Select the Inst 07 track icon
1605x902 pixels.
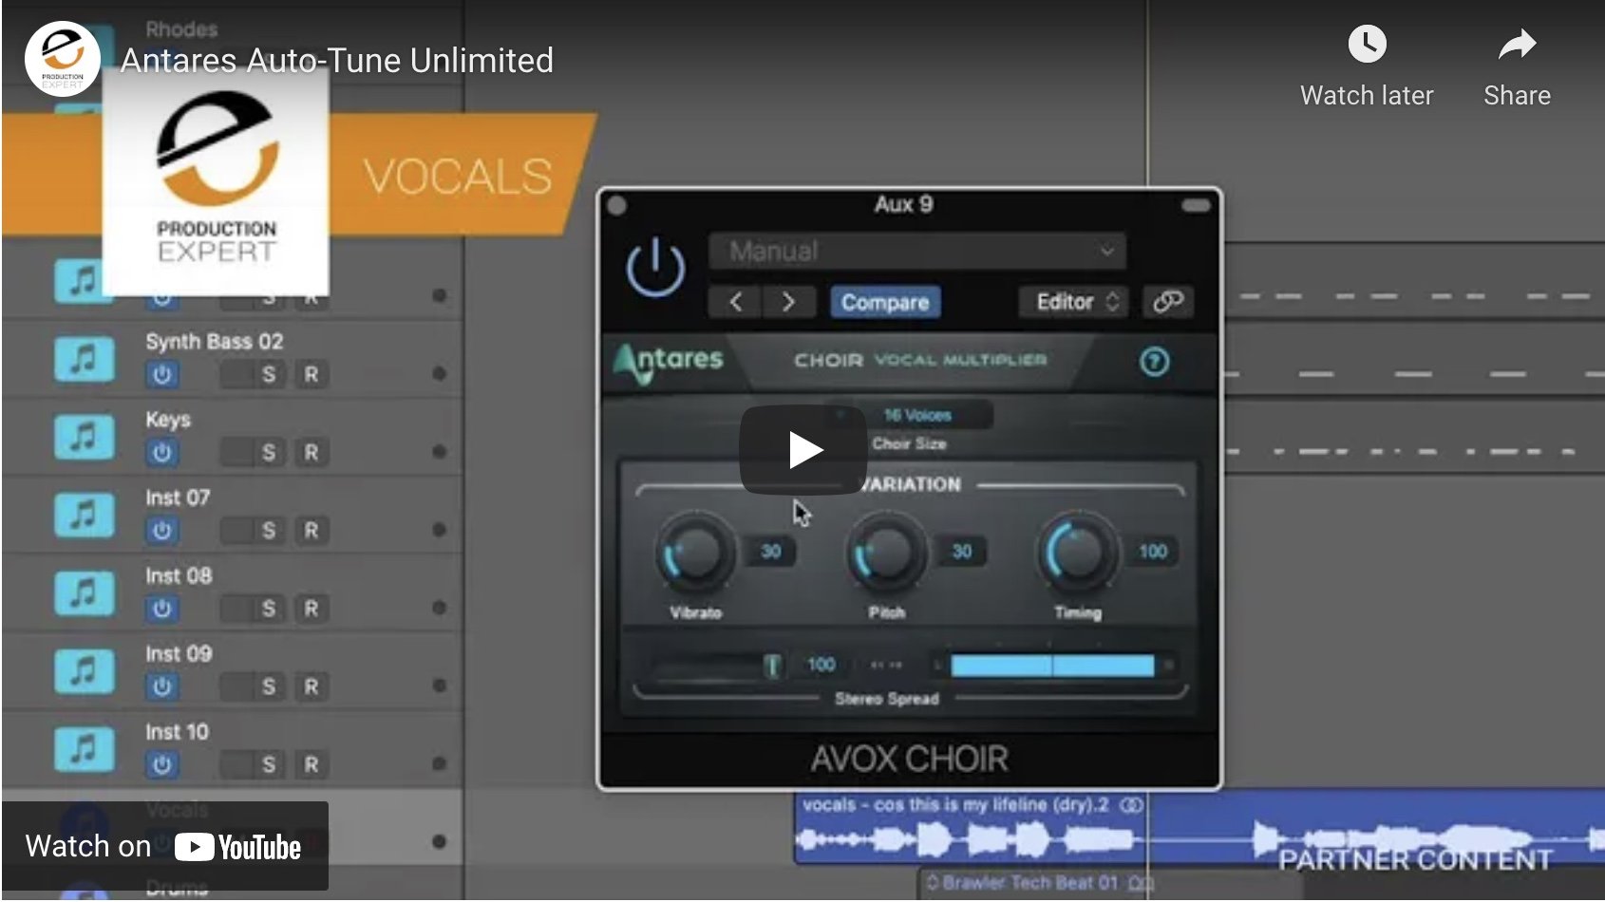click(84, 515)
